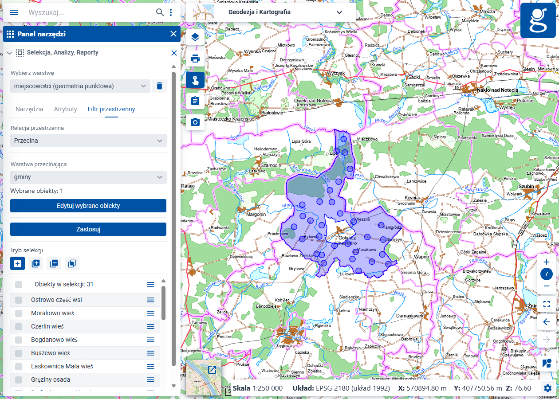
Task: Click the camera screenshot icon
Action: (195, 122)
